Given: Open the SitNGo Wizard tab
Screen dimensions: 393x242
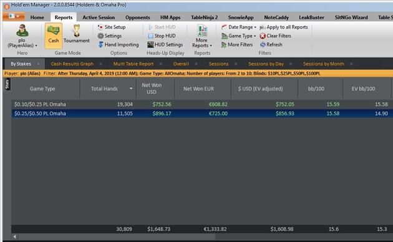Looking at the screenshot, I should pyautogui.click(x=351, y=17).
